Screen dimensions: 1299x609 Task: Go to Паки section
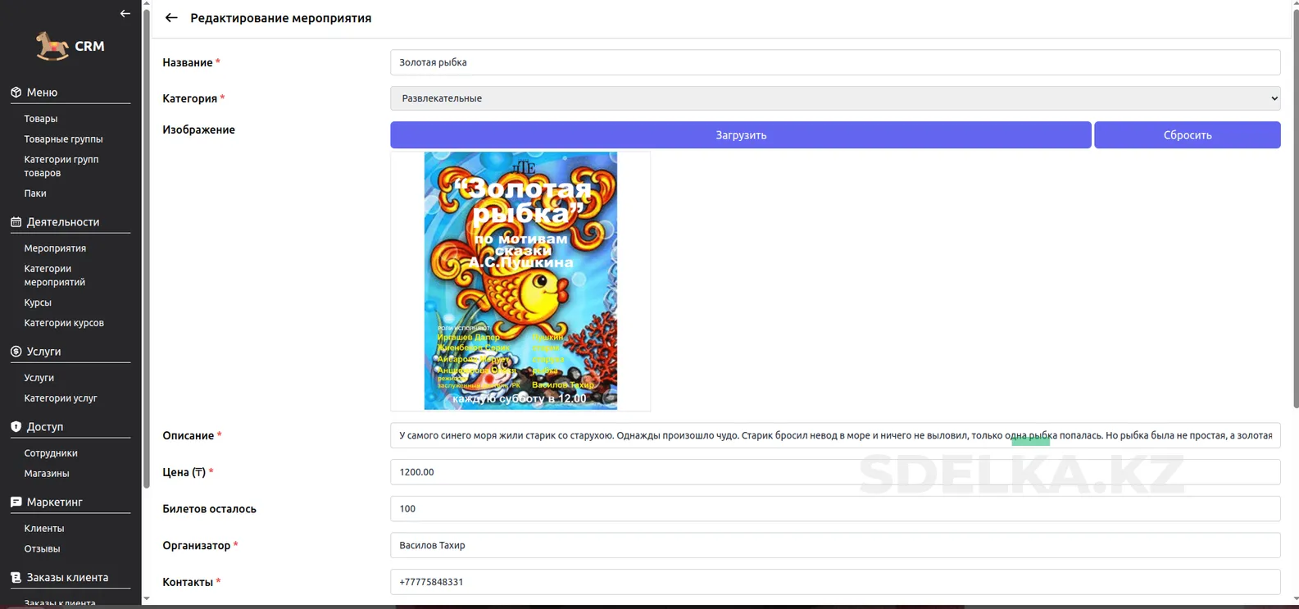point(35,193)
